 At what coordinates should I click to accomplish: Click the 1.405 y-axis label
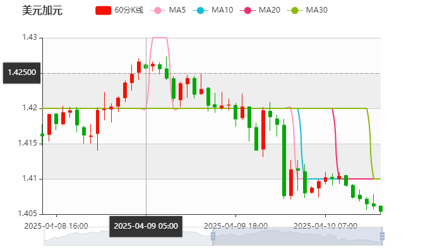click(28, 214)
